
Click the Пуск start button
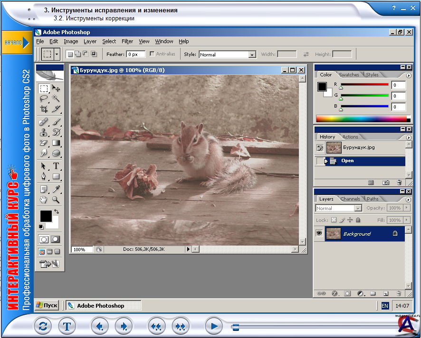click(47, 306)
